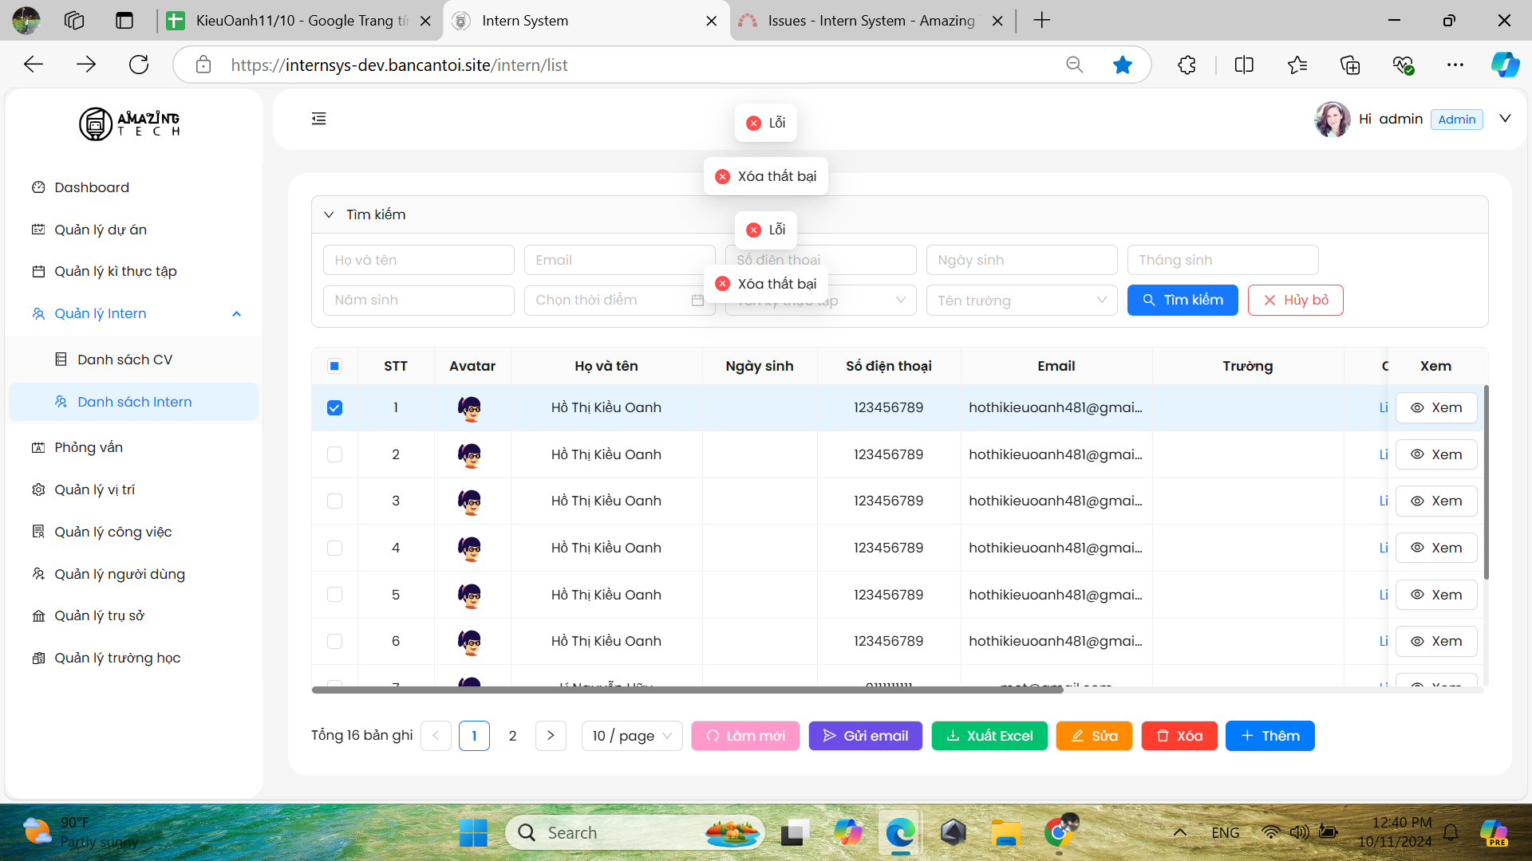Click admin profile picture in header
Screen dimensions: 1532x861
pos(1331,120)
